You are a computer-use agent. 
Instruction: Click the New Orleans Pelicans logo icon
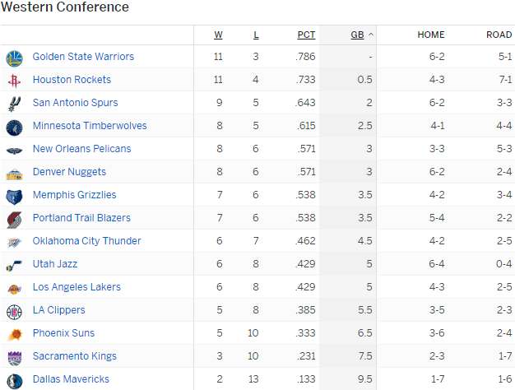[x=14, y=150]
